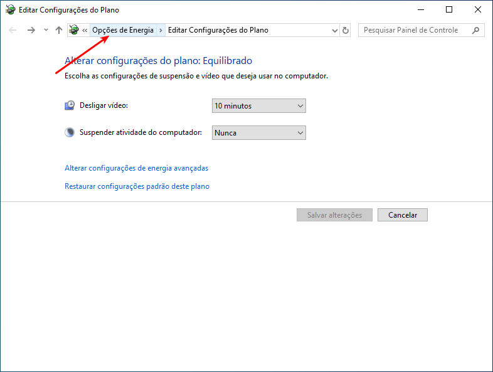Navigate to Opções de Energia breadcrumb
493x372 pixels.
(x=123, y=30)
